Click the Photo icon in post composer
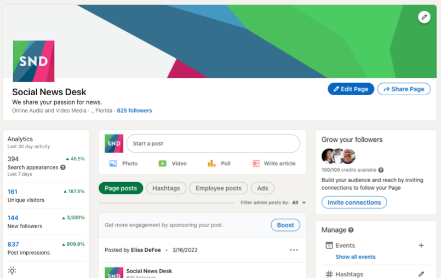This screenshot has height=278, width=441. pos(113,163)
